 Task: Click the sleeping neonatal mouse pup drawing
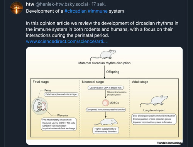tap(106, 122)
